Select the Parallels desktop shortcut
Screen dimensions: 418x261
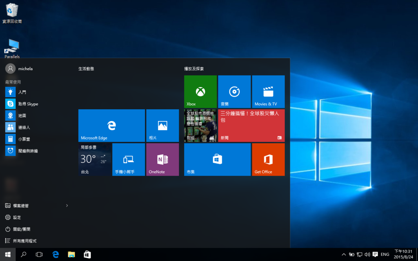(12, 49)
